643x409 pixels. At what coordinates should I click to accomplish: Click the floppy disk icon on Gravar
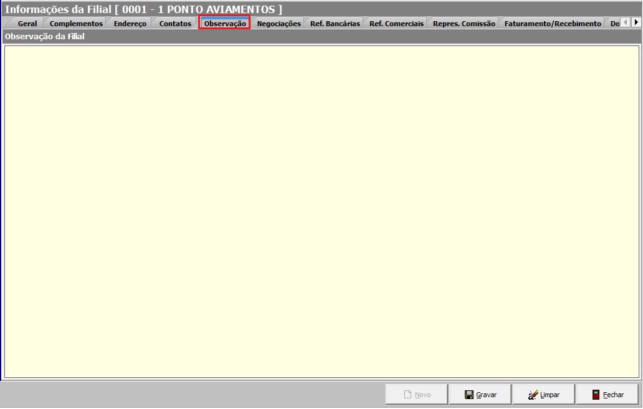point(469,395)
